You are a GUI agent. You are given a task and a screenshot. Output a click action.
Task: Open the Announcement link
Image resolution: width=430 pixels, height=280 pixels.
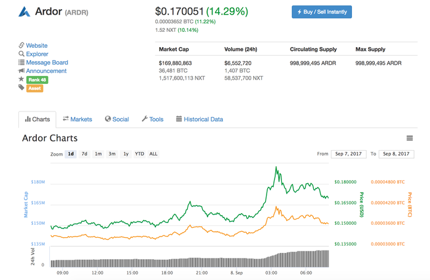[46, 71]
